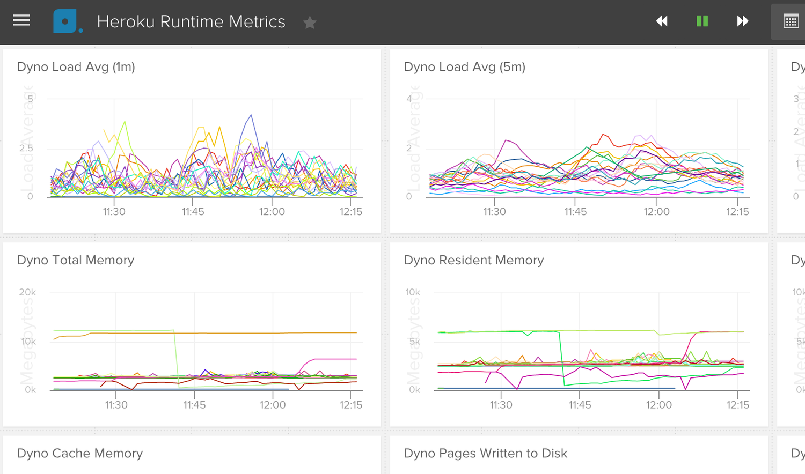
Task: Click the 10k y-axis label on Resident Memory
Action: point(413,292)
